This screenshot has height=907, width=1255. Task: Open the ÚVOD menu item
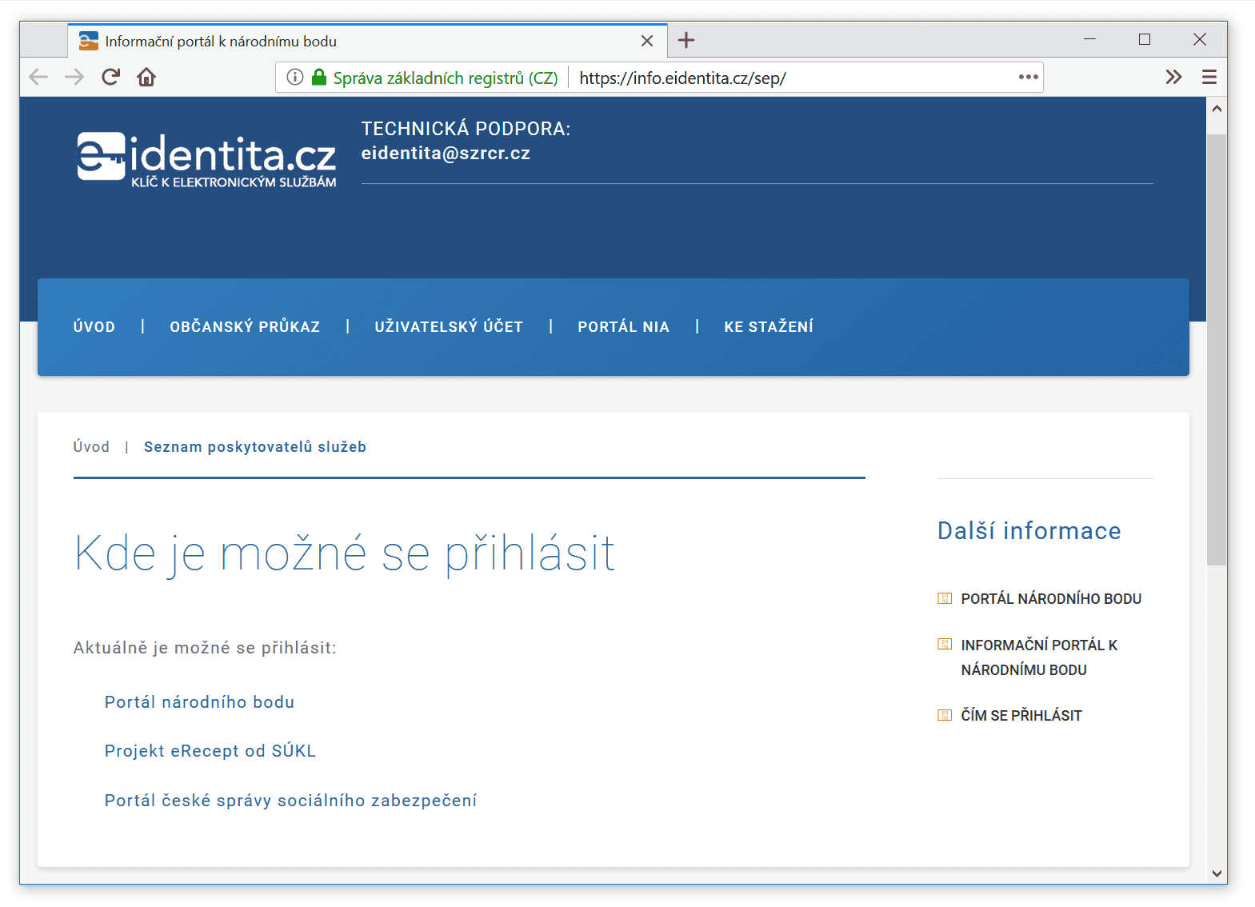94,327
